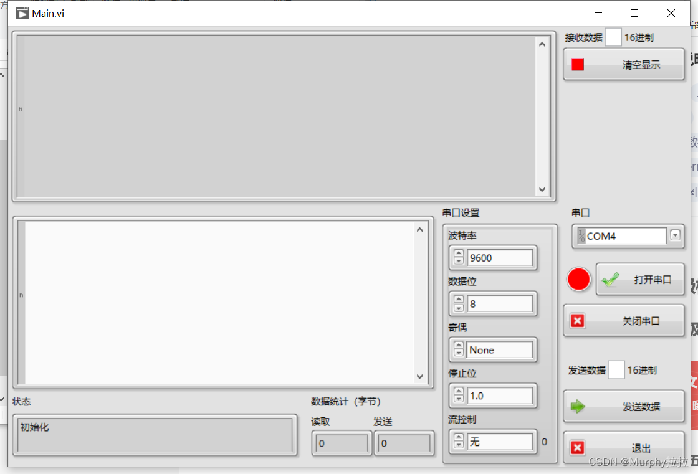Image resolution: width=698 pixels, height=474 pixels.
Task: Click the red X icon on 关闭串口
Action: point(578,321)
